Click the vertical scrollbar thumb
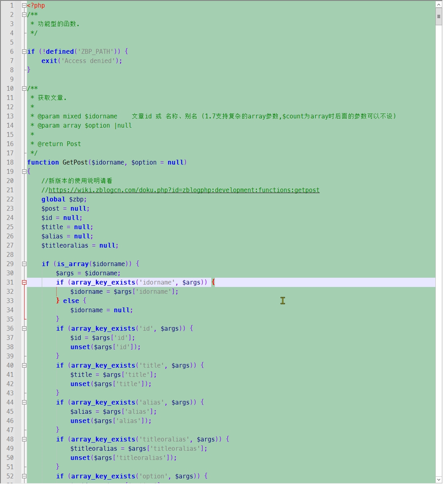443x484 pixels. (439, 17)
